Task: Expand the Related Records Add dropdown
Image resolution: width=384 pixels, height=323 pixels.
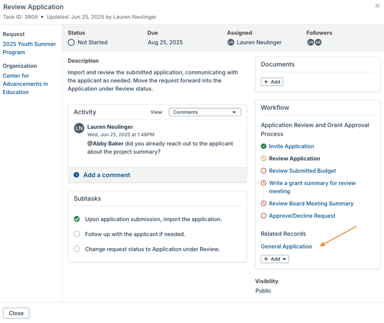Action: pos(275,259)
